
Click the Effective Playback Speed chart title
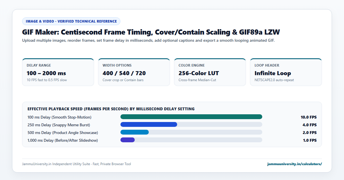click(x=111, y=109)
